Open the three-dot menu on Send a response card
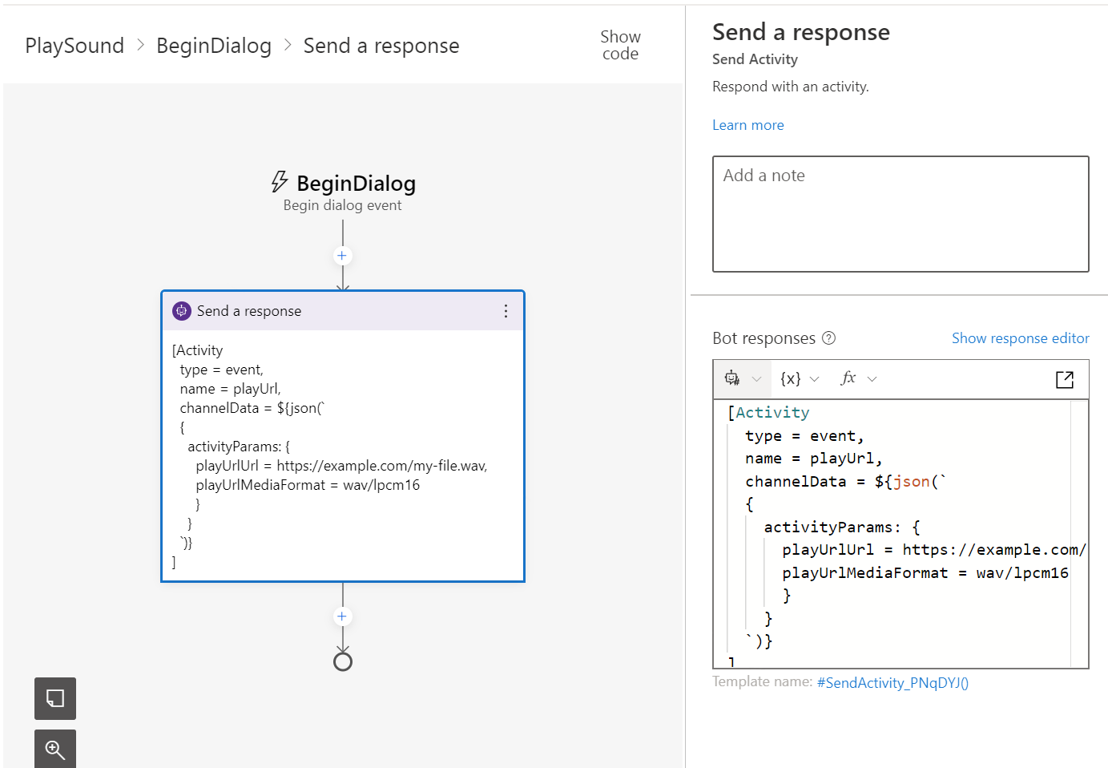This screenshot has height=768, width=1108. point(506,311)
